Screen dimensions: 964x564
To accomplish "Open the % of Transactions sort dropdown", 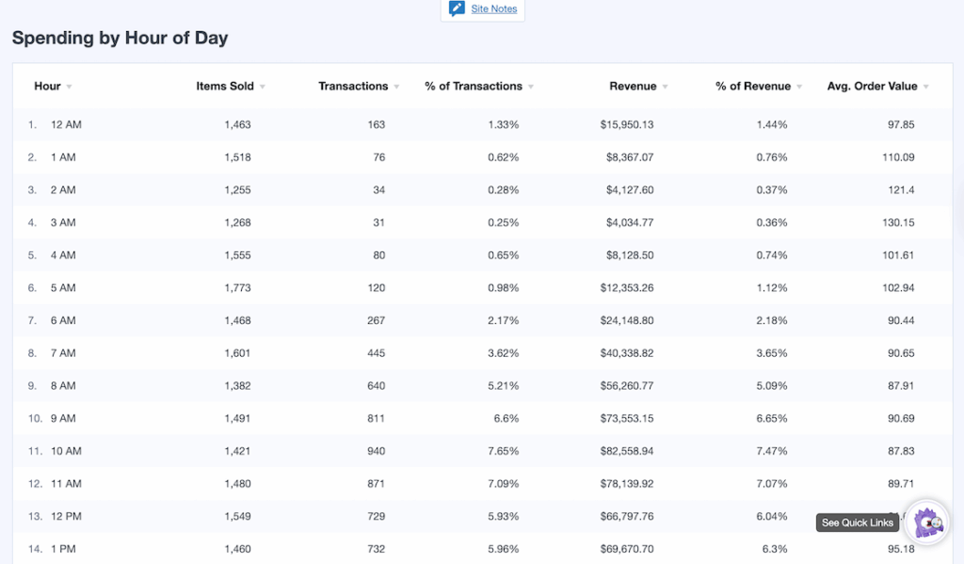I will [x=529, y=86].
